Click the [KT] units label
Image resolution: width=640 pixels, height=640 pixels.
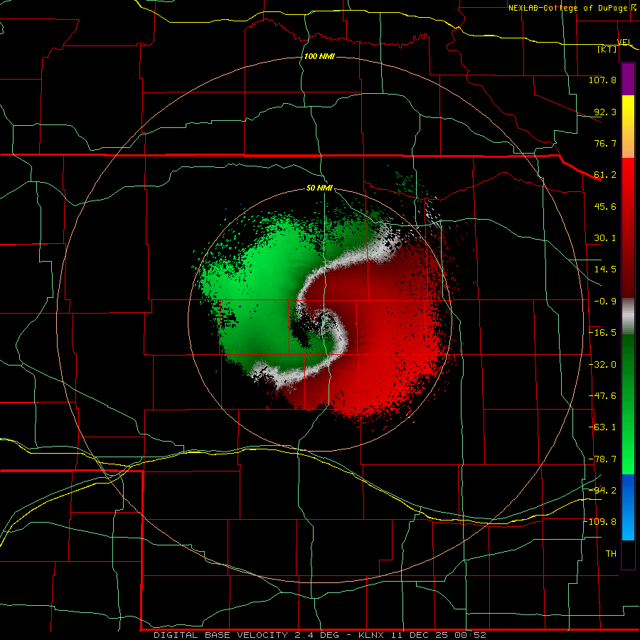pyautogui.click(x=607, y=49)
